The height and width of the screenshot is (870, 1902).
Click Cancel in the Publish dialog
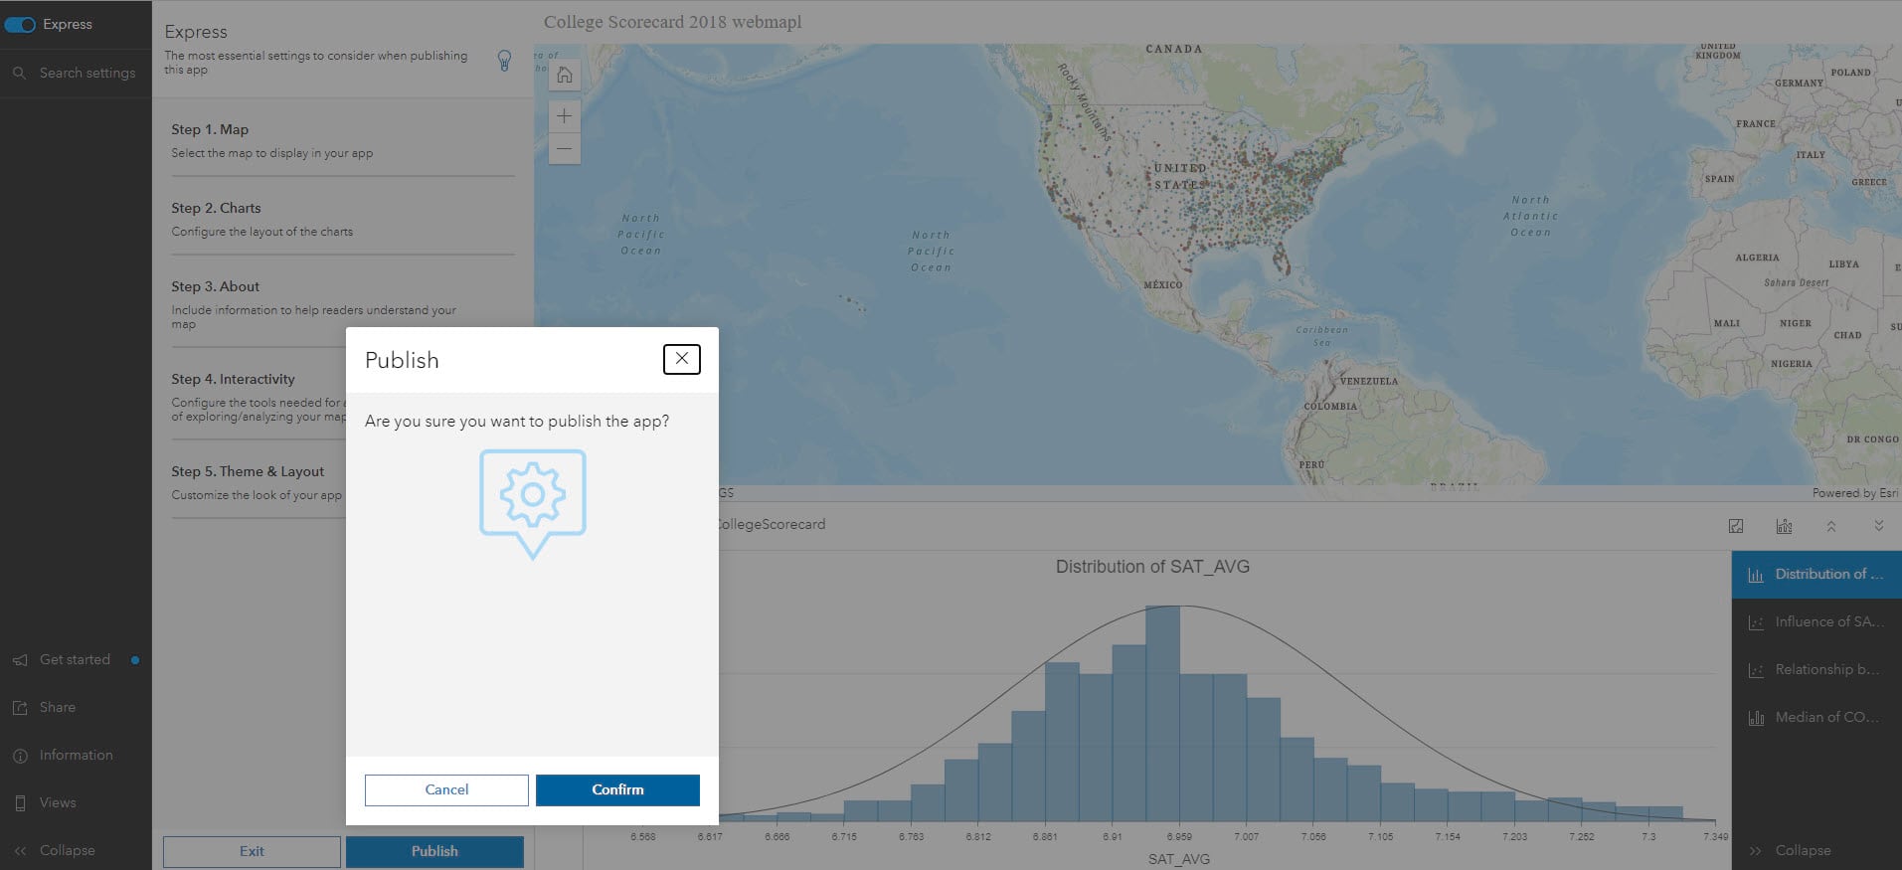(x=446, y=789)
